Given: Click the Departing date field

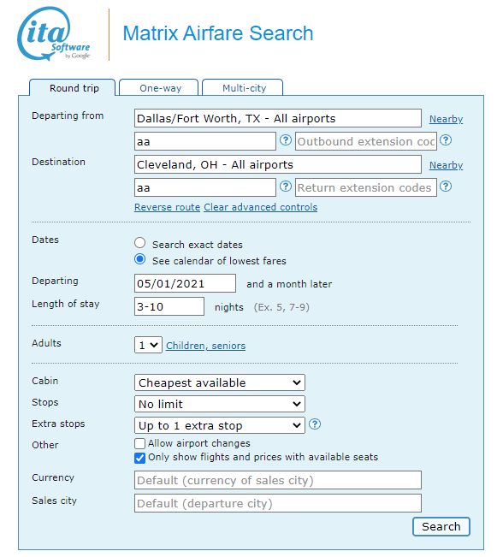Looking at the screenshot, I should point(185,283).
